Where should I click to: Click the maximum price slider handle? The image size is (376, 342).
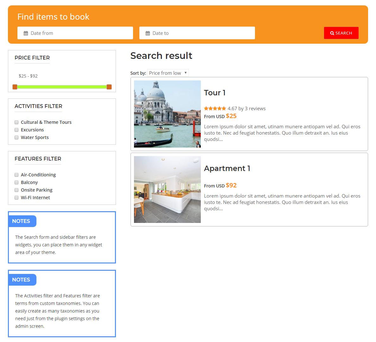[109, 87]
